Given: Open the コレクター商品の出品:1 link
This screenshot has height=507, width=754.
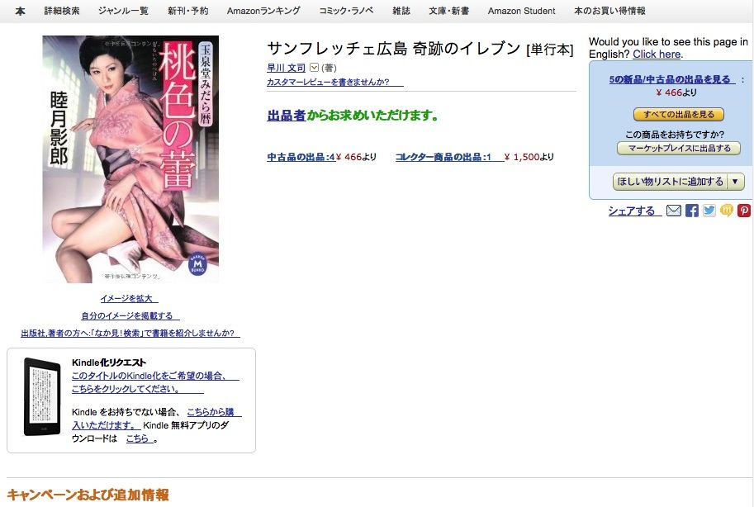Looking at the screenshot, I should [x=443, y=157].
